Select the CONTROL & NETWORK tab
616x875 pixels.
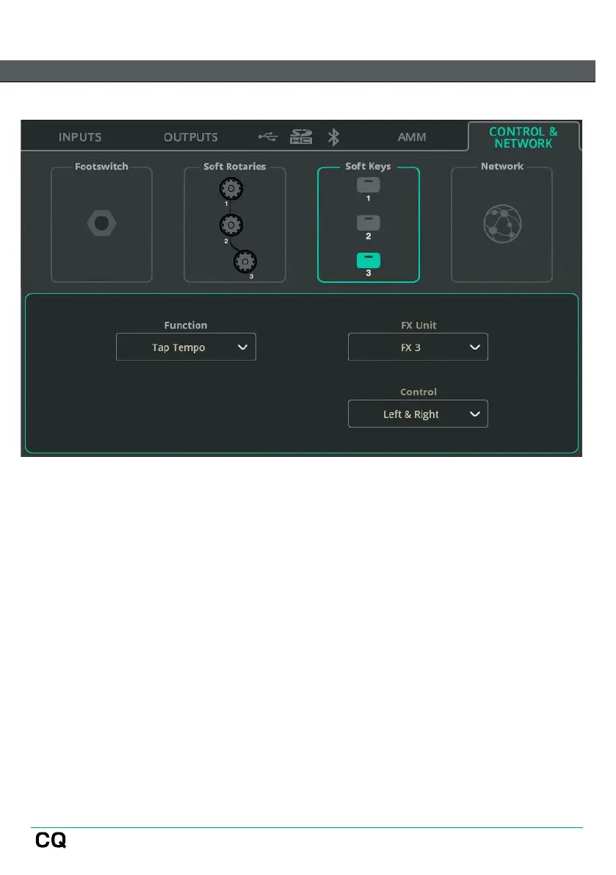click(x=523, y=137)
